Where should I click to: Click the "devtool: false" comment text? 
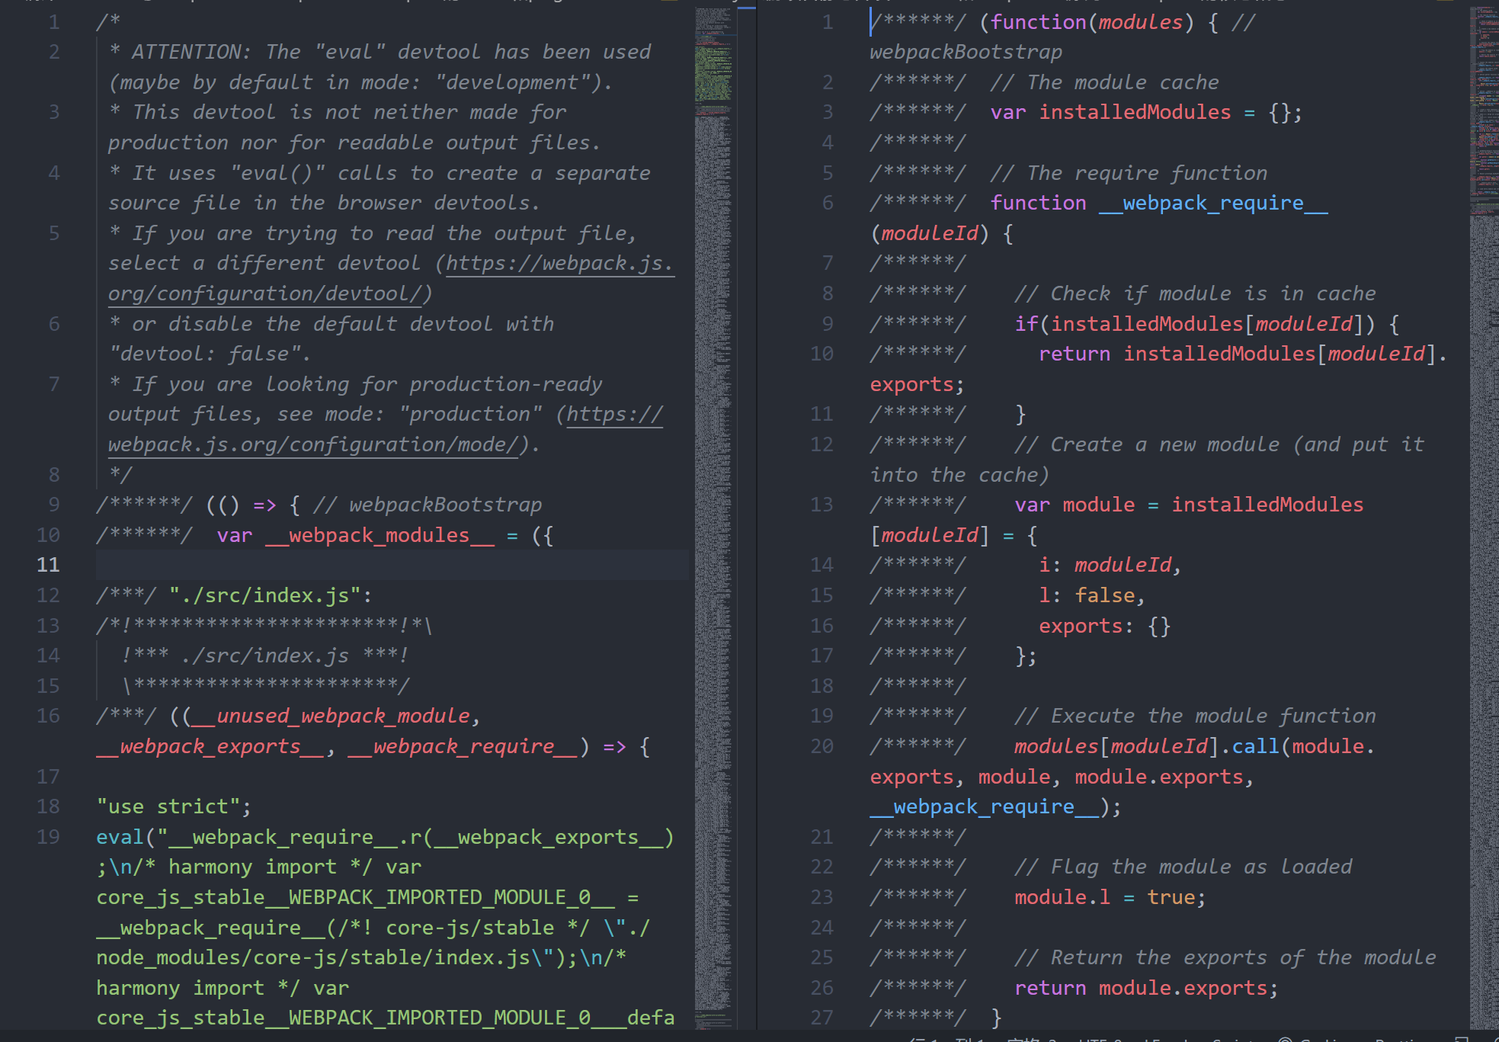point(205,354)
